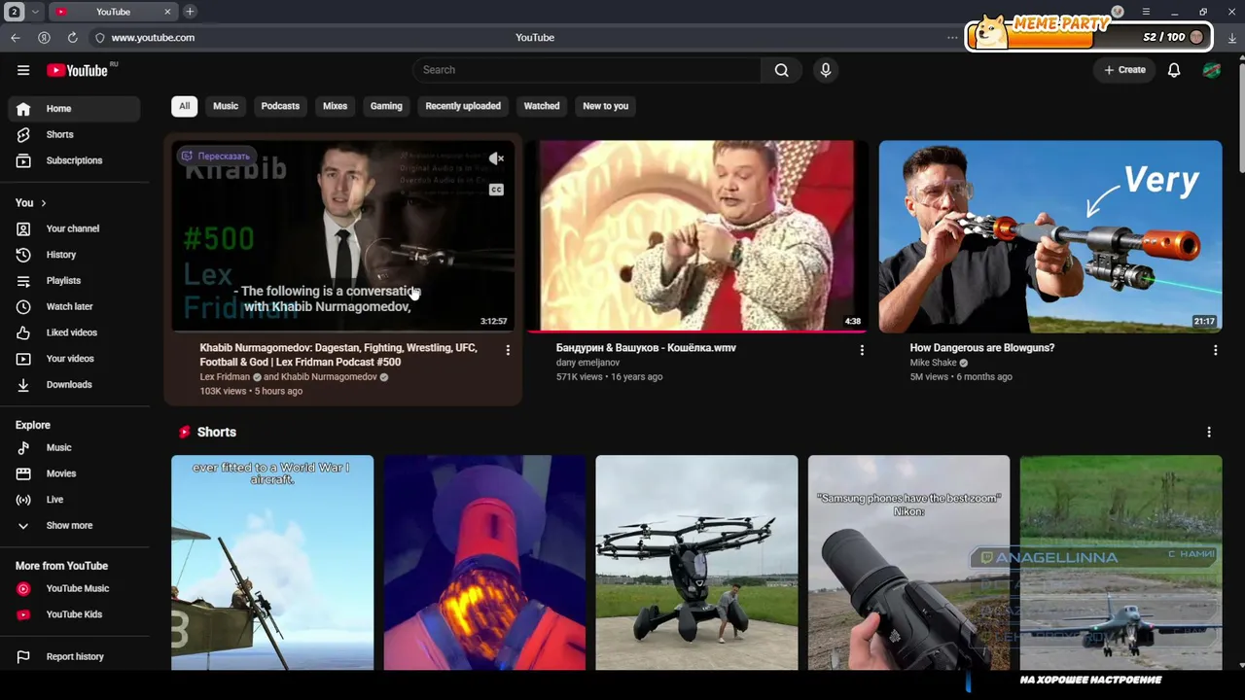The width and height of the screenshot is (1245, 700).
Task: Expand Show more in Explore
Action: 74,525
